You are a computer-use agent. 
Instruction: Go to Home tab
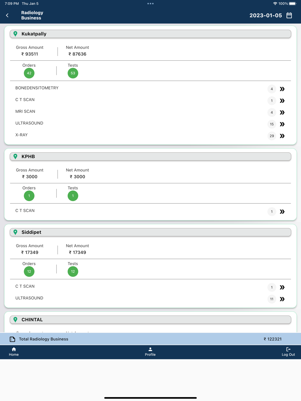14,352
